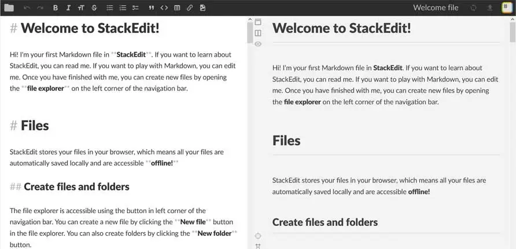Image resolution: width=516 pixels, height=249 pixels.
Task: Insert an ordered numbered list
Action: [x=123, y=8]
